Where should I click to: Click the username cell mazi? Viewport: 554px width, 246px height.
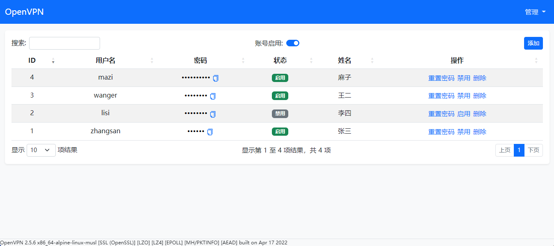tap(105, 77)
